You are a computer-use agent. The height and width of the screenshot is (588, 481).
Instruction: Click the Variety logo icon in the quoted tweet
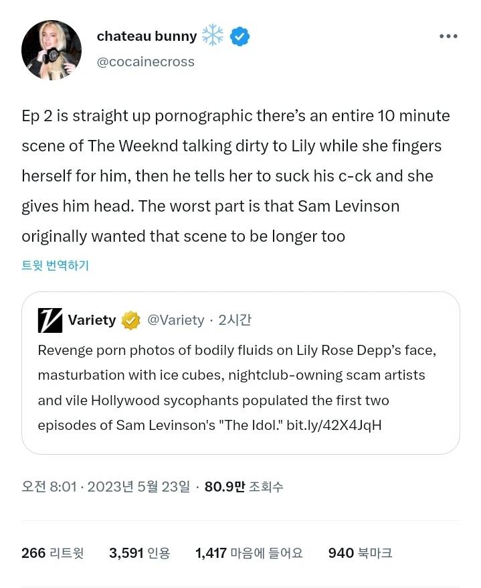[x=50, y=320]
